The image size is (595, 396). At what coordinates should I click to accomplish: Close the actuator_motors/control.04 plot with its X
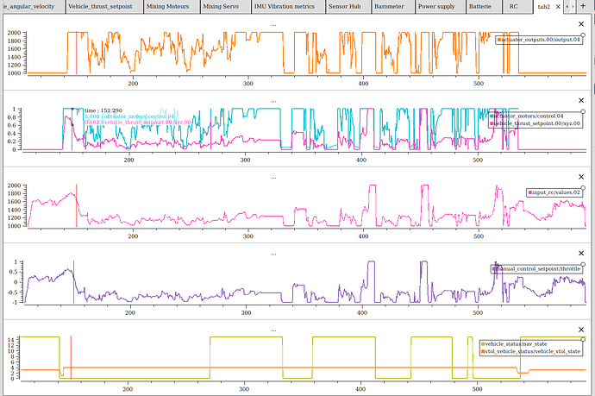(581, 100)
